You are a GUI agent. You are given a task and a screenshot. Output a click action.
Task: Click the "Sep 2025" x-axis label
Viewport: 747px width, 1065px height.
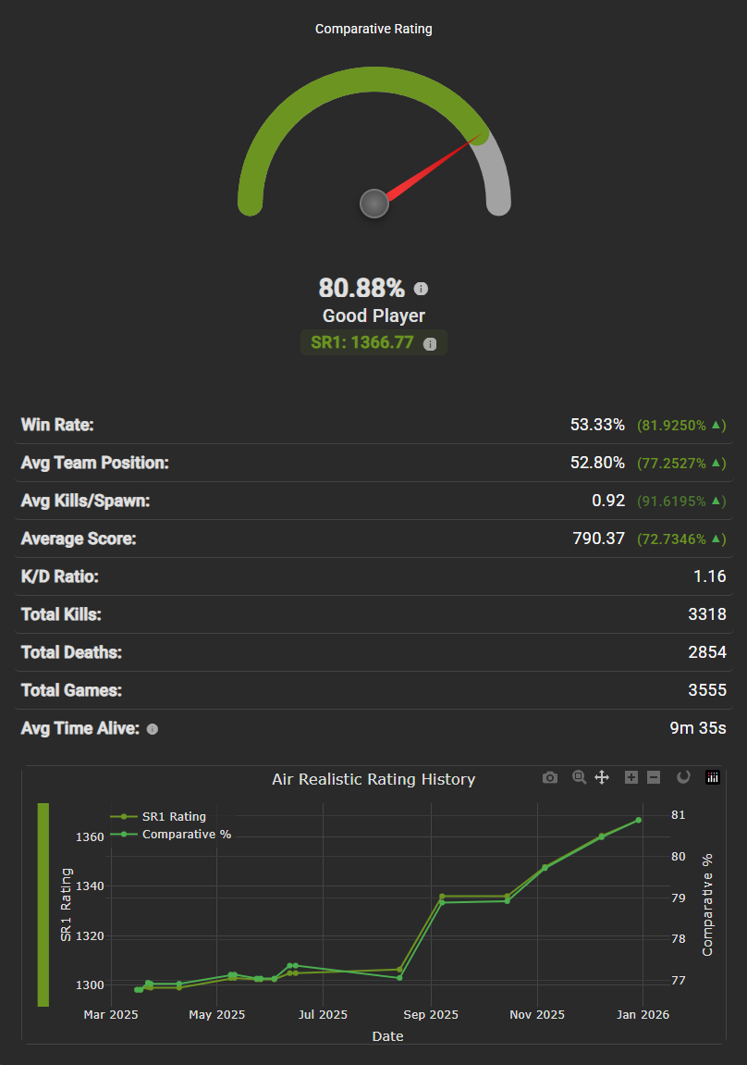click(x=431, y=1015)
